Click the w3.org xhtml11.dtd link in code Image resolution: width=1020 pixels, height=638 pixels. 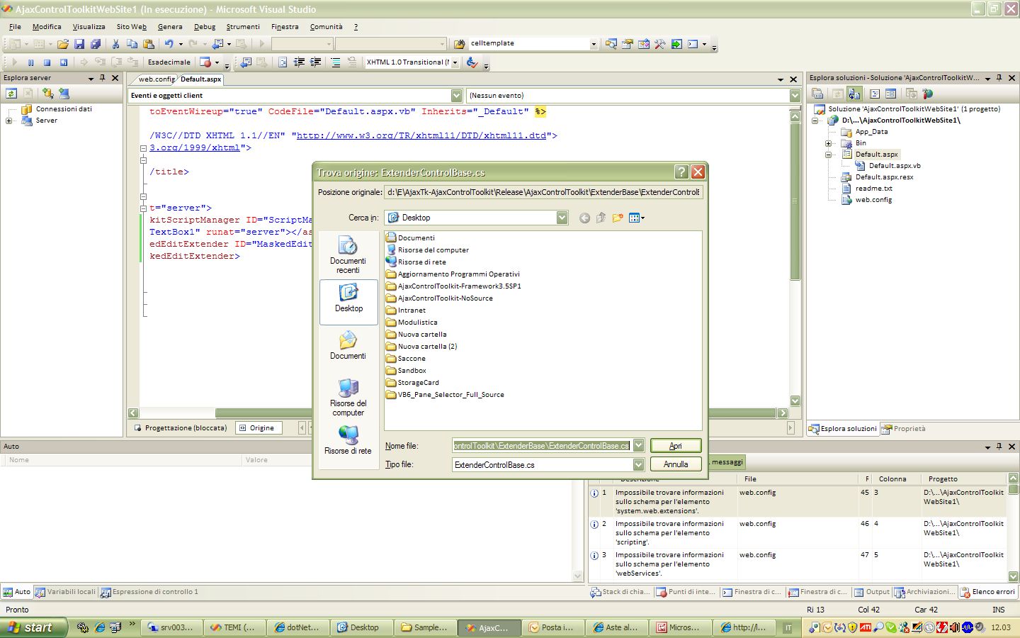421,135
